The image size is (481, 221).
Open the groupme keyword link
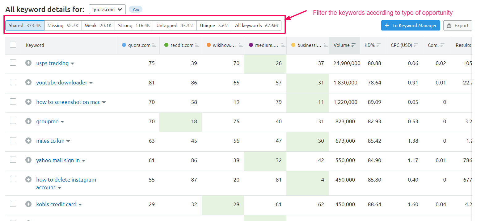pyautogui.click(x=47, y=121)
